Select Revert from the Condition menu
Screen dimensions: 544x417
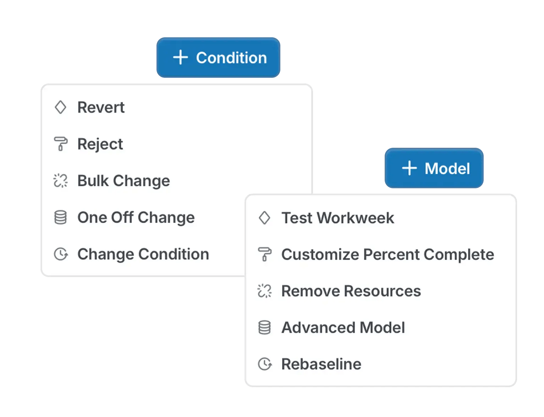click(x=101, y=107)
